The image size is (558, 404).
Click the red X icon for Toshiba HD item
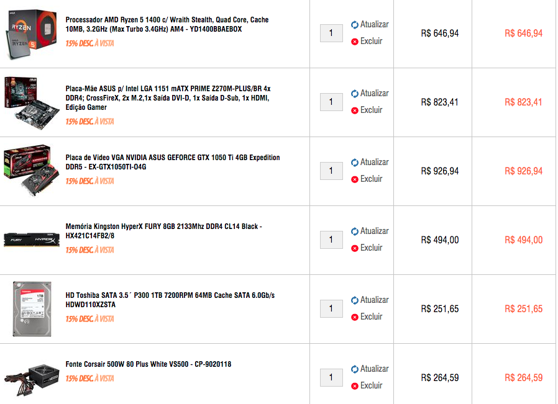354,317
